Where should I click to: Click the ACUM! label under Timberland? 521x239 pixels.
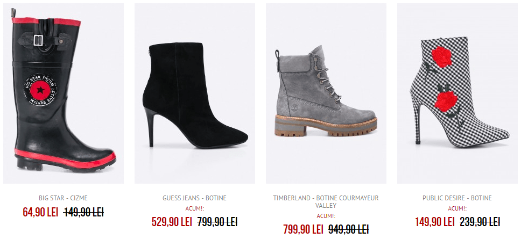326,216
